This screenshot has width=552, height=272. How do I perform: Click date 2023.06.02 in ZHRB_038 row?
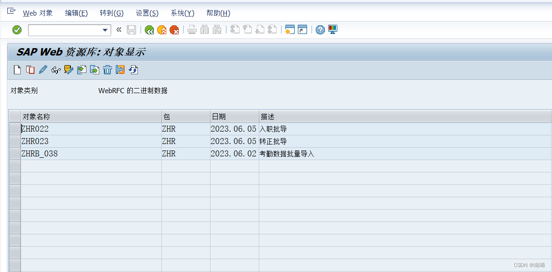(x=234, y=154)
